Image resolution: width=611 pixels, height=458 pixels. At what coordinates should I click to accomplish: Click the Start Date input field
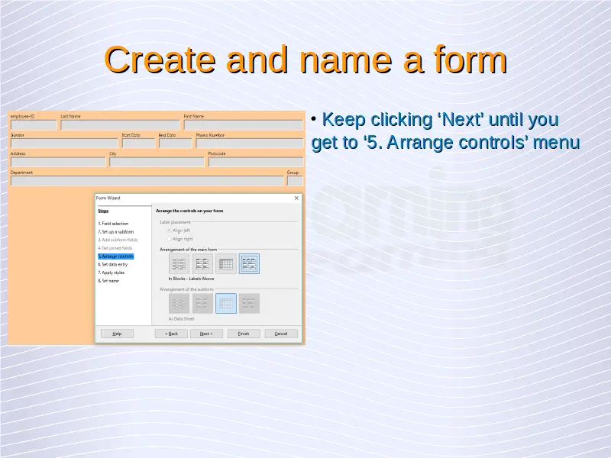pos(138,144)
